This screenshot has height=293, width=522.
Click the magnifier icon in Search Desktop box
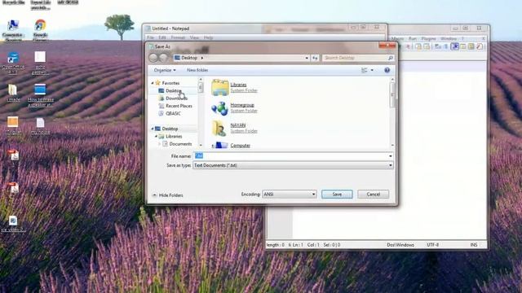click(391, 58)
